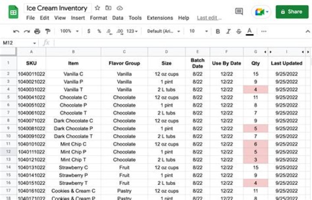Click the redo arrow in toolbar
312x200 pixels.
click(26, 32)
